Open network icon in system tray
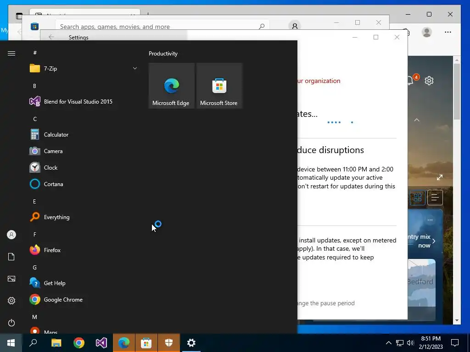The height and width of the screenshot is (352, 470). point(400,343)
